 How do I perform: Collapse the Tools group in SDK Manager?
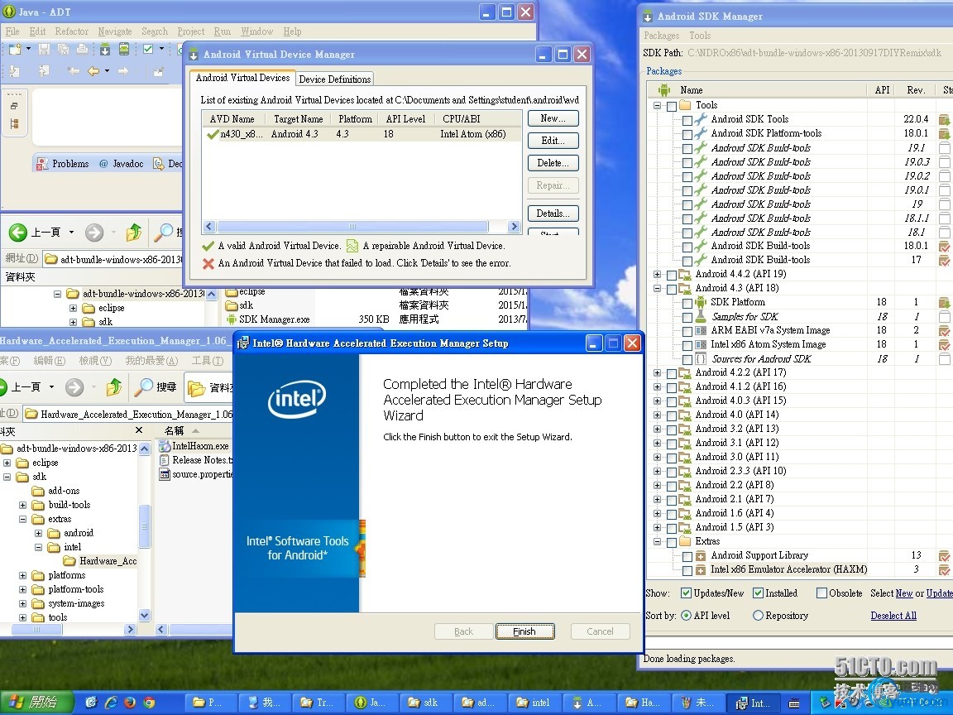tap(658, 106)
